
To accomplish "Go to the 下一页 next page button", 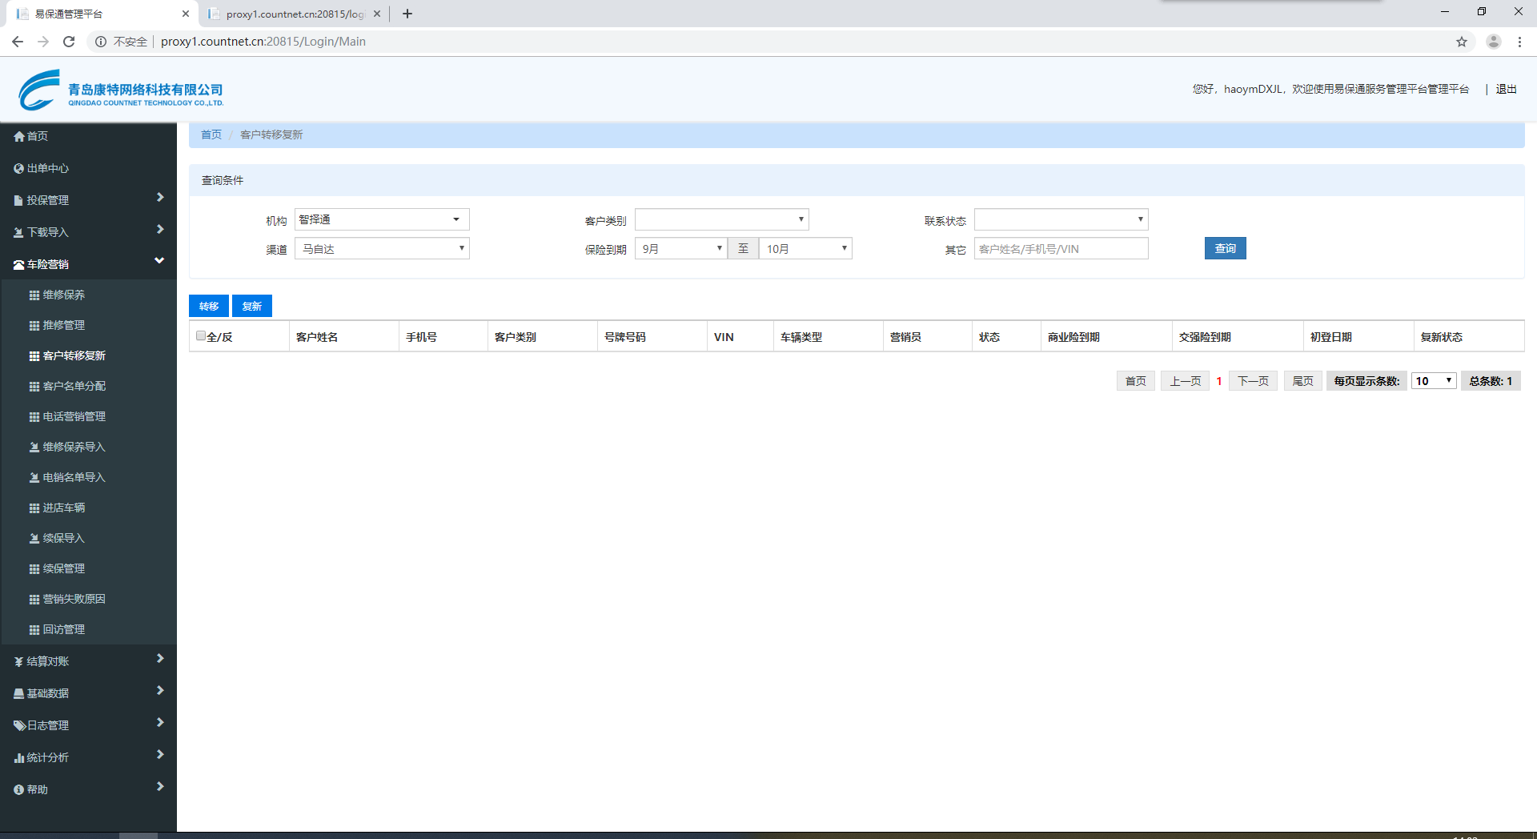I will coord(1253,381).
